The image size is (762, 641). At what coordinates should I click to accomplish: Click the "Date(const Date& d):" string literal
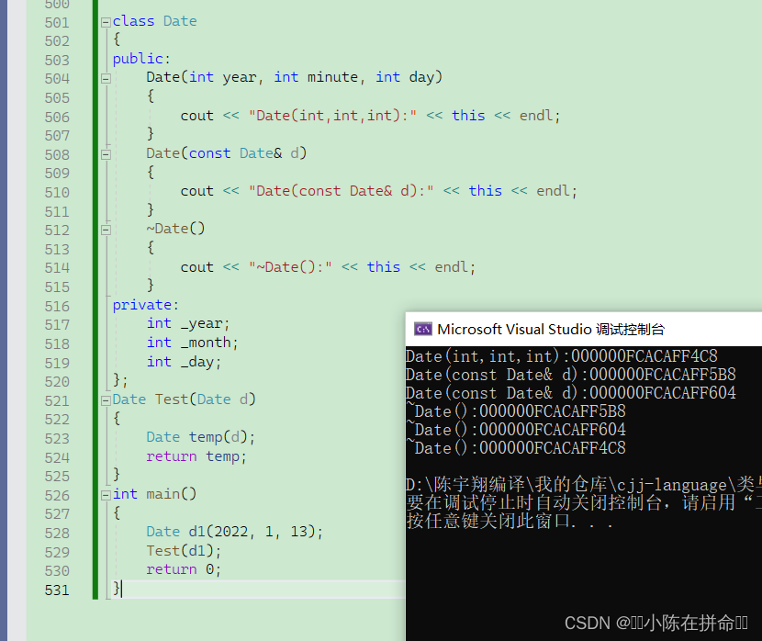click(x=342, y=191)
